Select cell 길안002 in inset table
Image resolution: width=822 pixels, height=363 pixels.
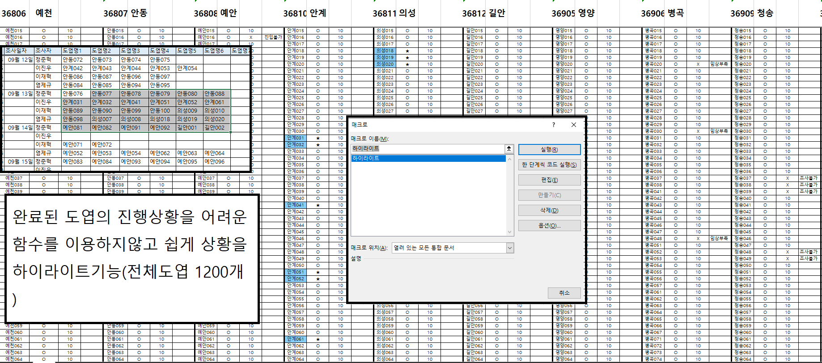[217, 128]
